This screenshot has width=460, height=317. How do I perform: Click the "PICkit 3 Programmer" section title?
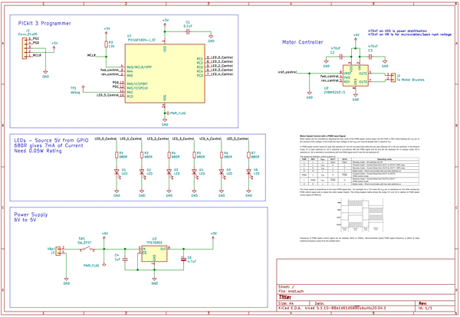coord(48,24)
